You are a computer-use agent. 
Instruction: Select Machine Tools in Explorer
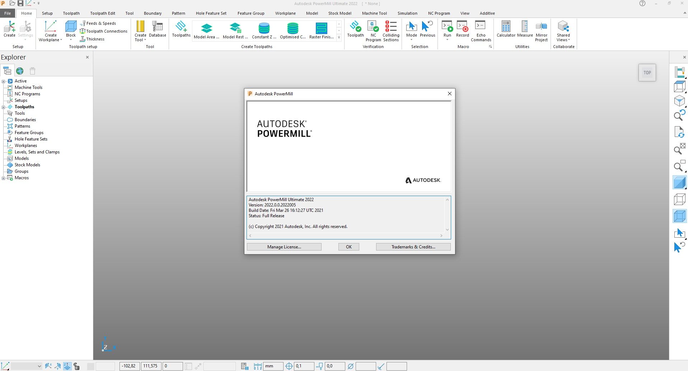pos(28,87)
